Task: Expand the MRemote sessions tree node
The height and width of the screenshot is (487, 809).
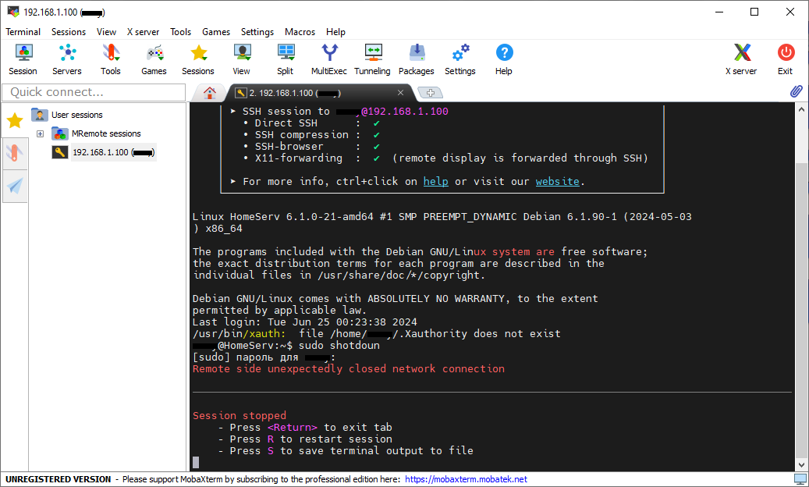Action: pyautogui.click(x=41, y=133)
